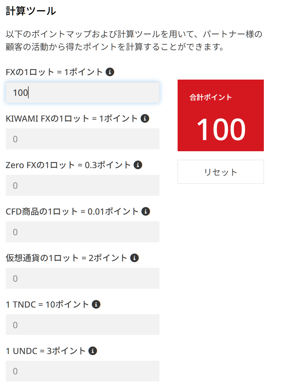Click the 合計ポイント label in red box

pos(211,97)
